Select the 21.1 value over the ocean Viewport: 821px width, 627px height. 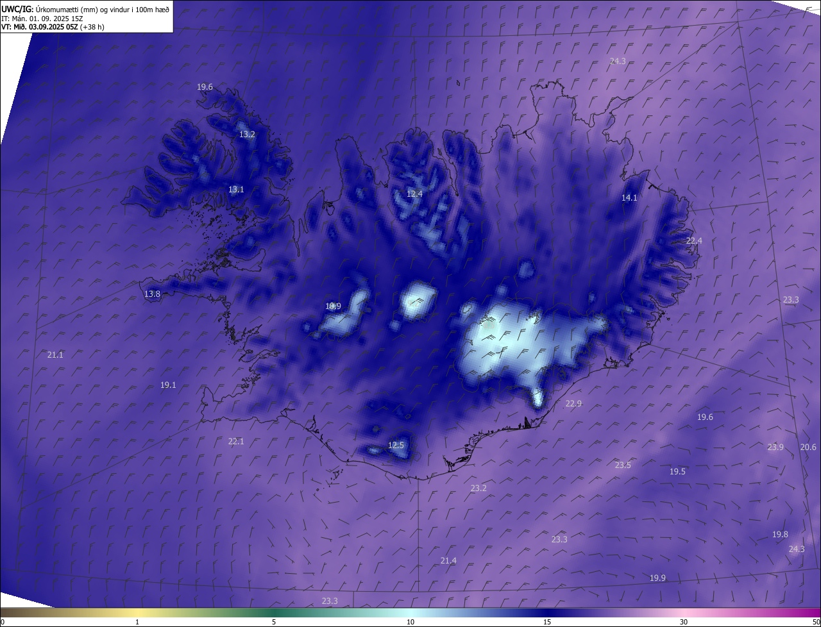[55, 355]
